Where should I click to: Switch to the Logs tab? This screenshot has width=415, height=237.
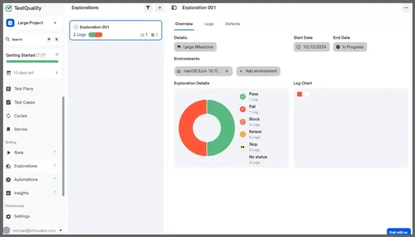pos(209,24)
